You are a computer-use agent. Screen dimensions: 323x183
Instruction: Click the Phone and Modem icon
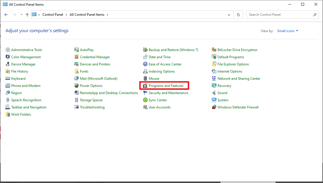point(8,85)
